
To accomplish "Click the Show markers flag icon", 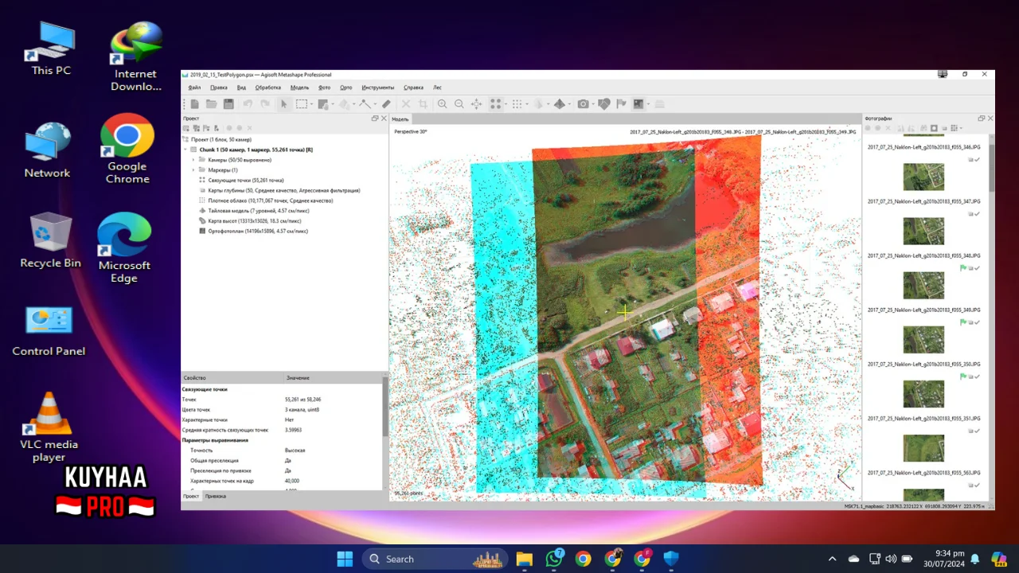I will coord(621,103).
